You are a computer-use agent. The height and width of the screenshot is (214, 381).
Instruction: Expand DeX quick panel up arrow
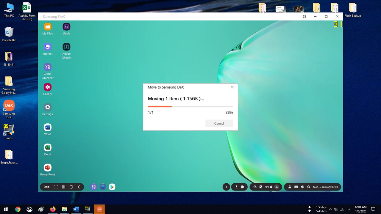pos(277,187)
